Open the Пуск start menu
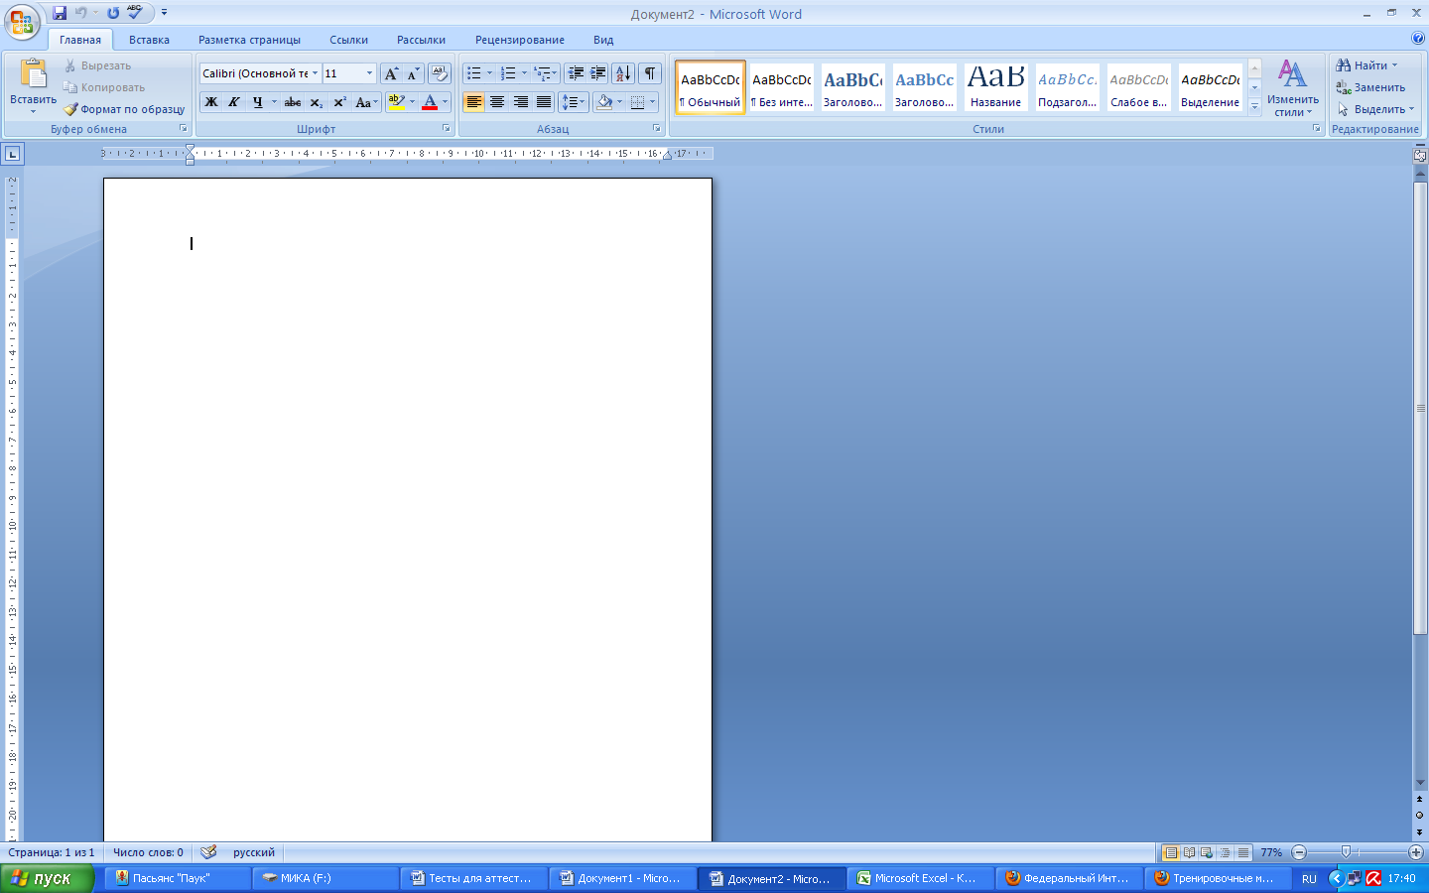This screenshot has height=893, width=1429. (x=47, y=878)
